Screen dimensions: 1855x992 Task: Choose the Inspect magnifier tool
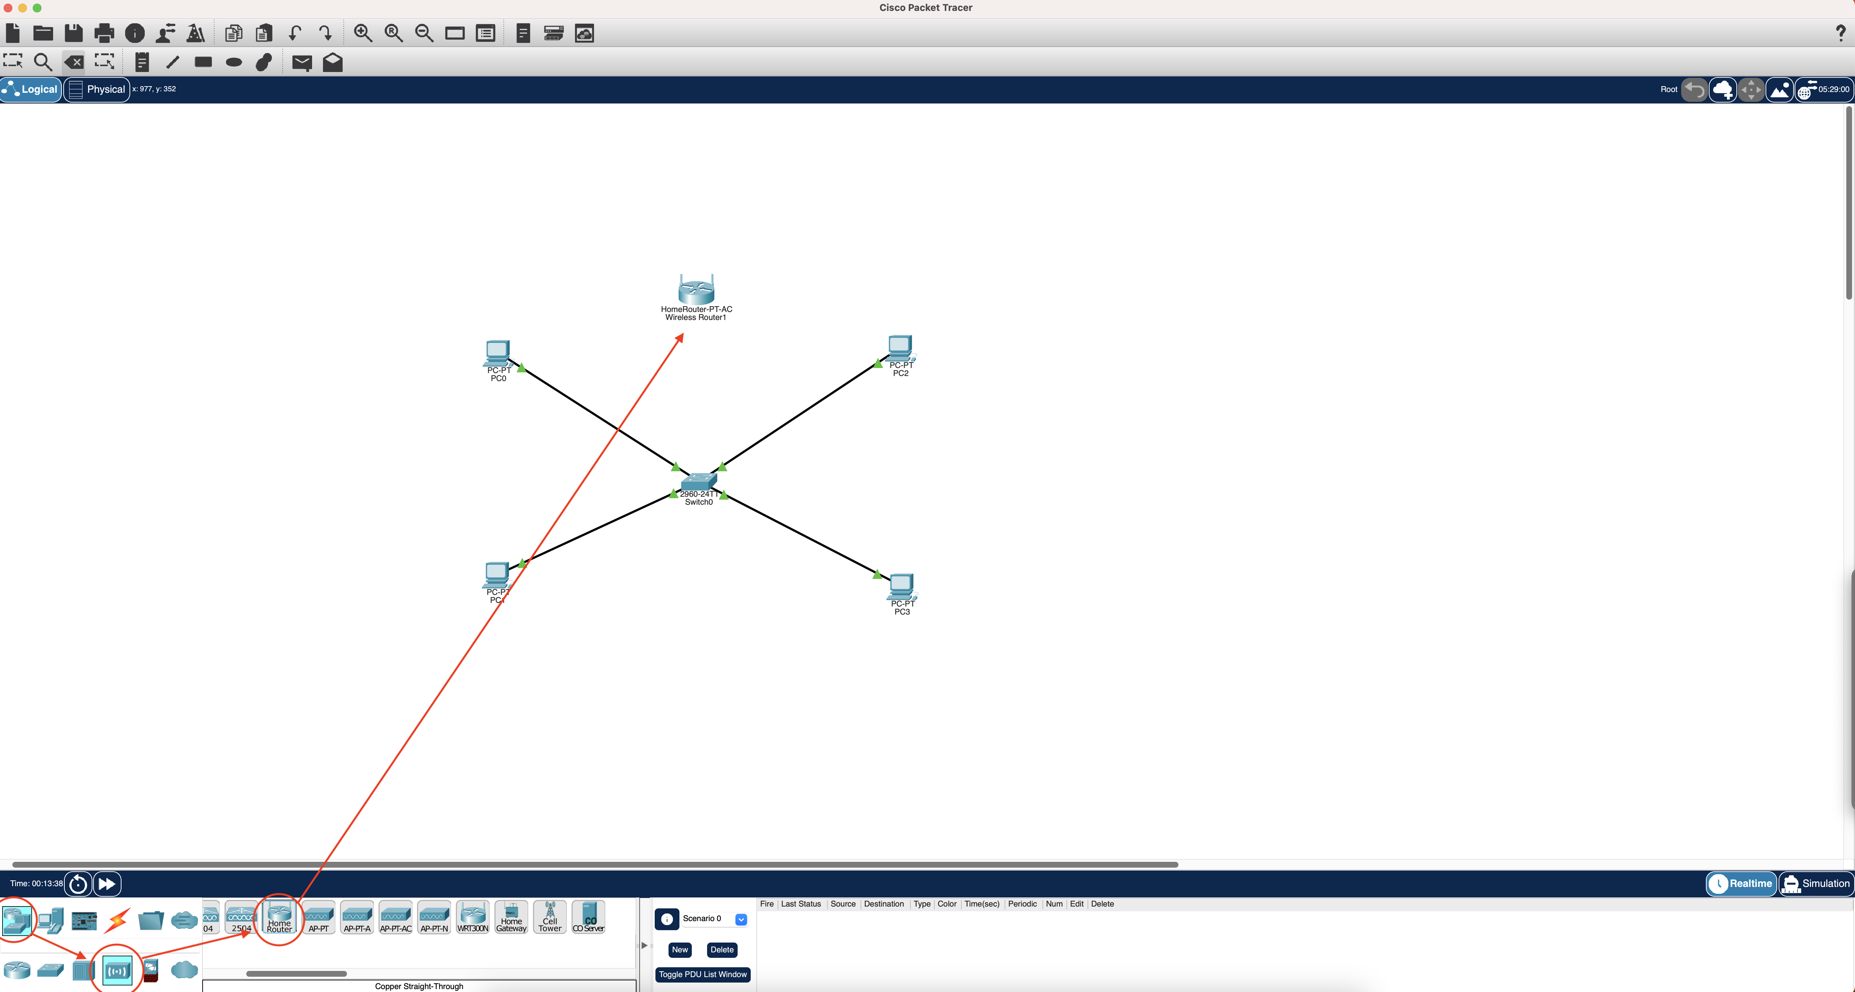[43, 63]
